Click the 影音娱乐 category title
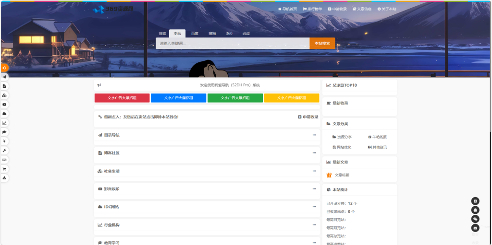Image resolution: width=492 pixels, height=245 pixels. 111,189
